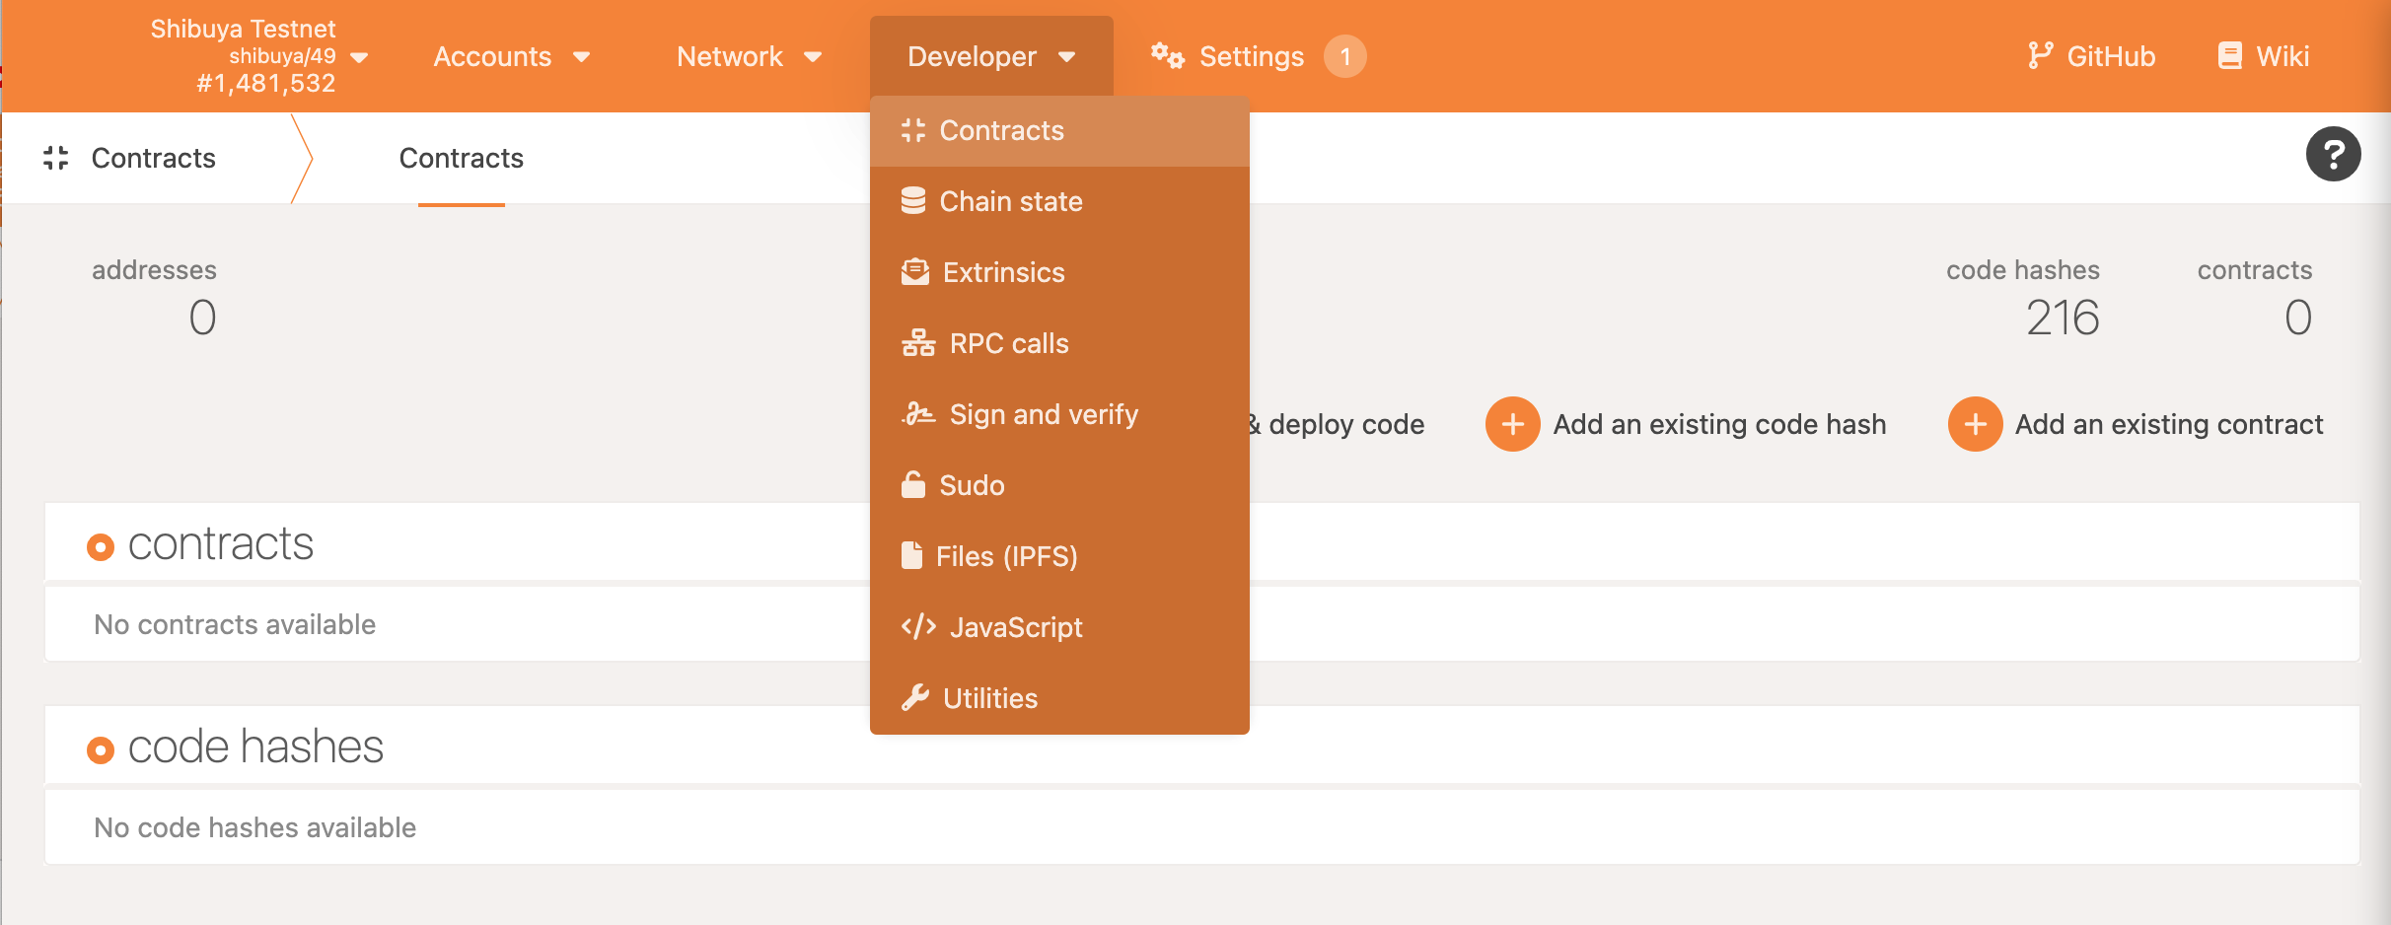Click the GitHub branch icon
Viewport: 2391px width, 925px height.
pos(2040,56)
